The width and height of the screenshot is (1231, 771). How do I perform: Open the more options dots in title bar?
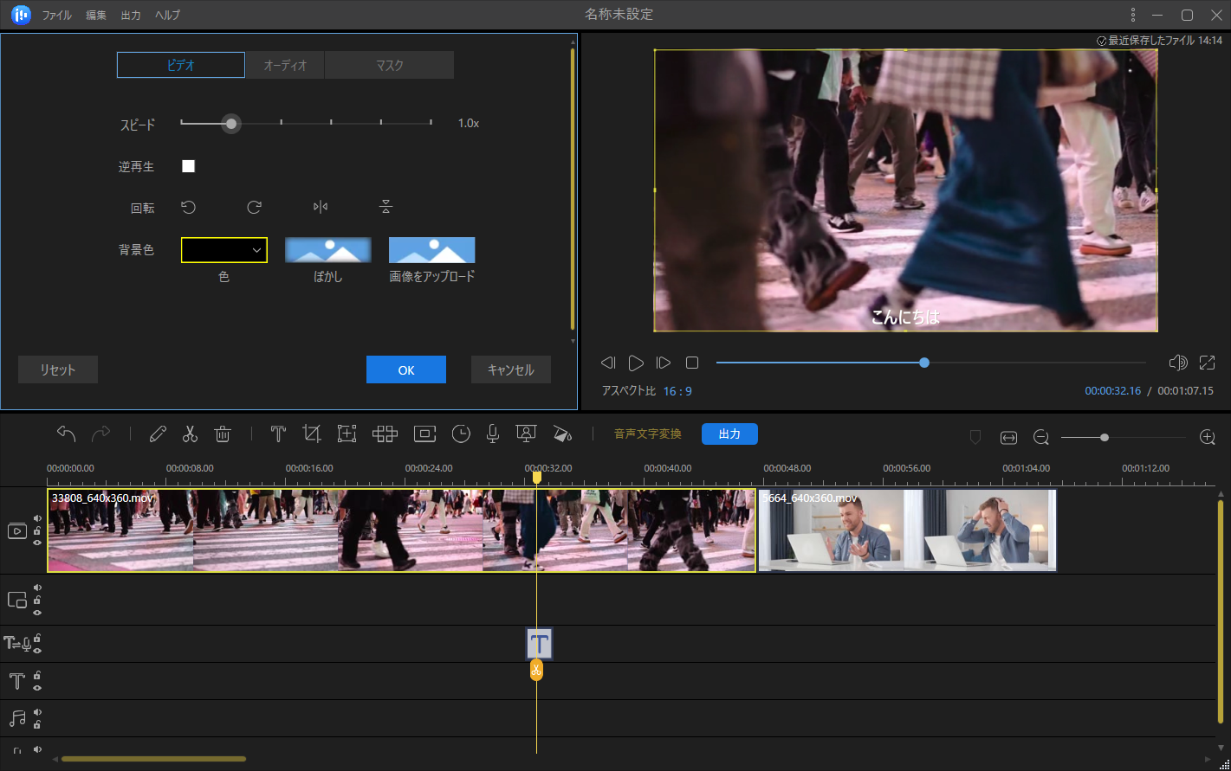1133,15
